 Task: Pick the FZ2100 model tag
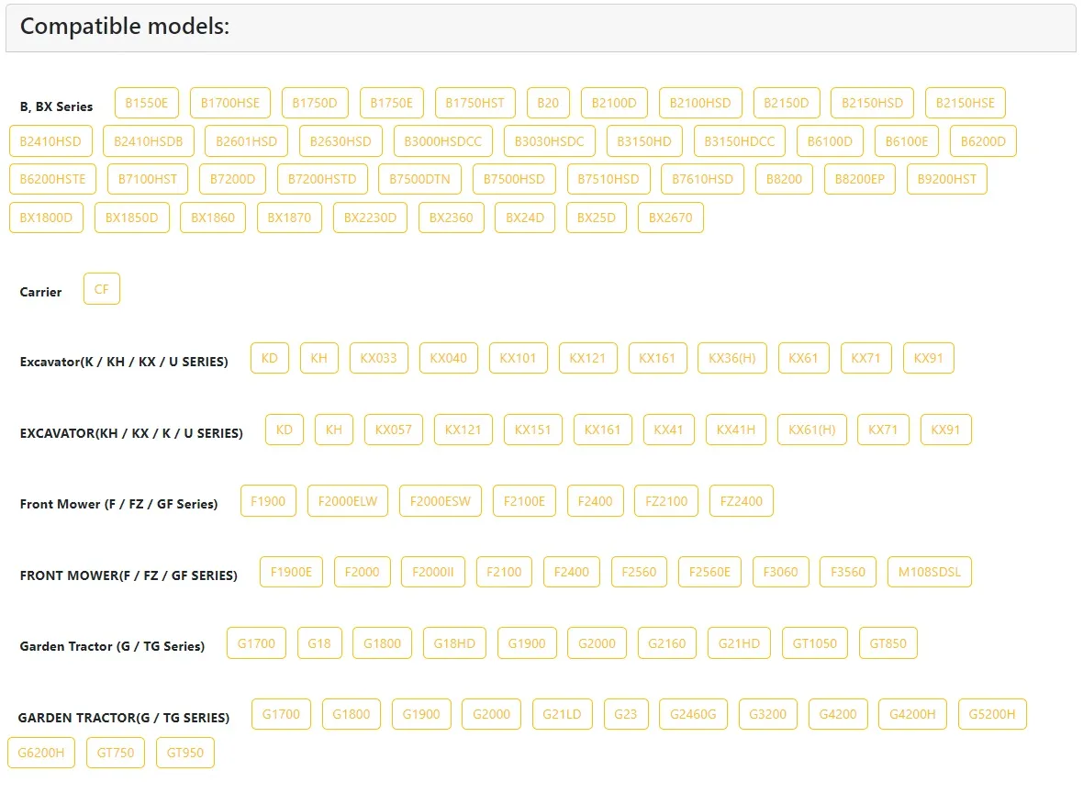[665, 501]
